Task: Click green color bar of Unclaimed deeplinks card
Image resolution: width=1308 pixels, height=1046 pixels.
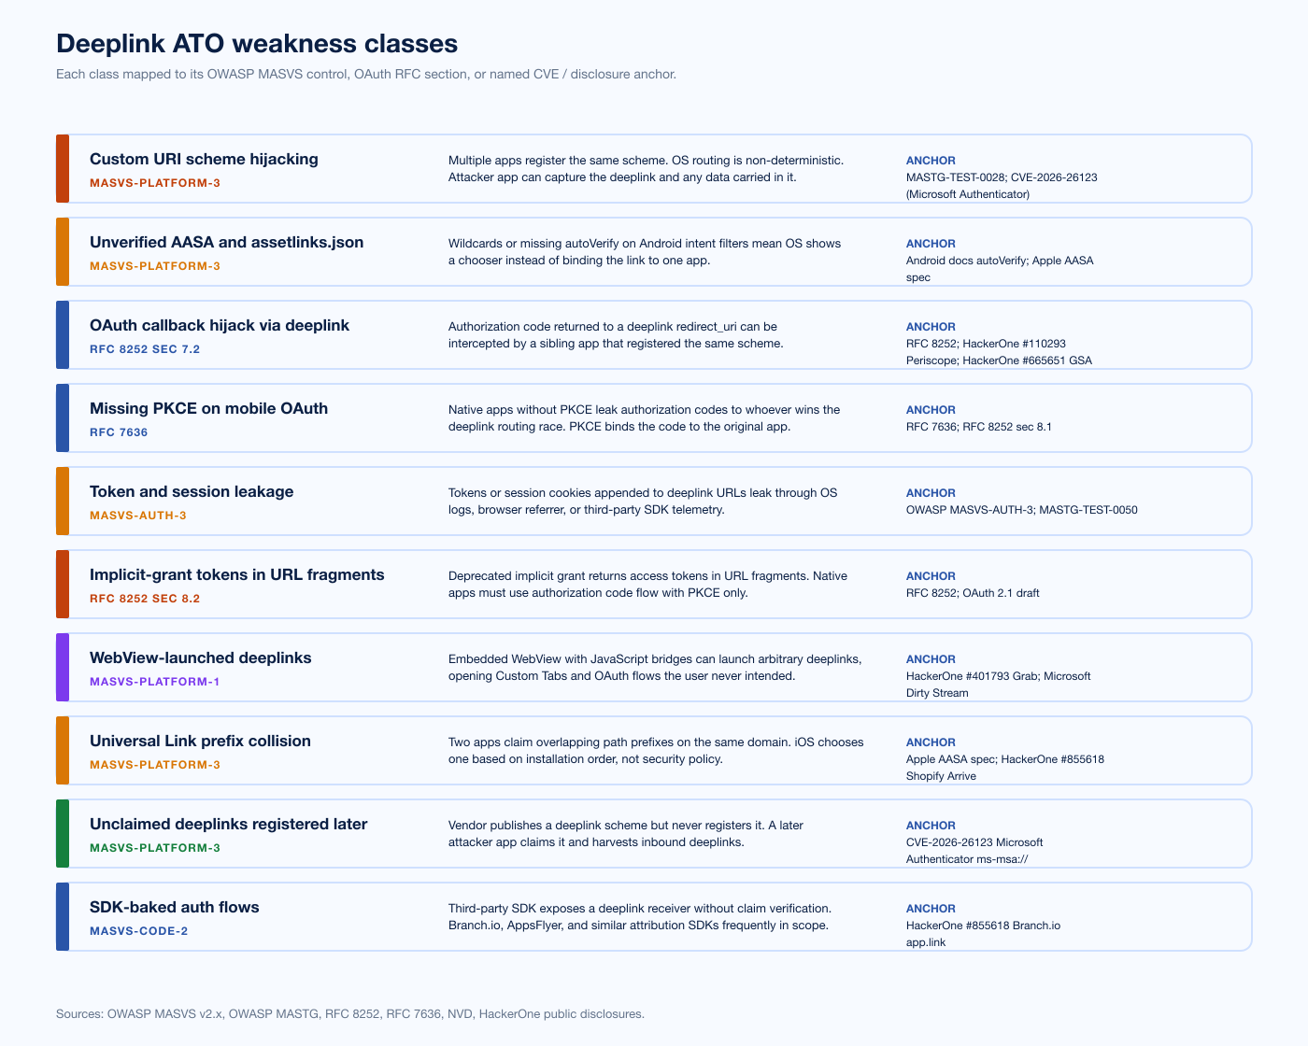Action: coord(63,833)
